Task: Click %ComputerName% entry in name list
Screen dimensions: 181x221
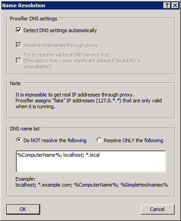Action: (39, 155)
